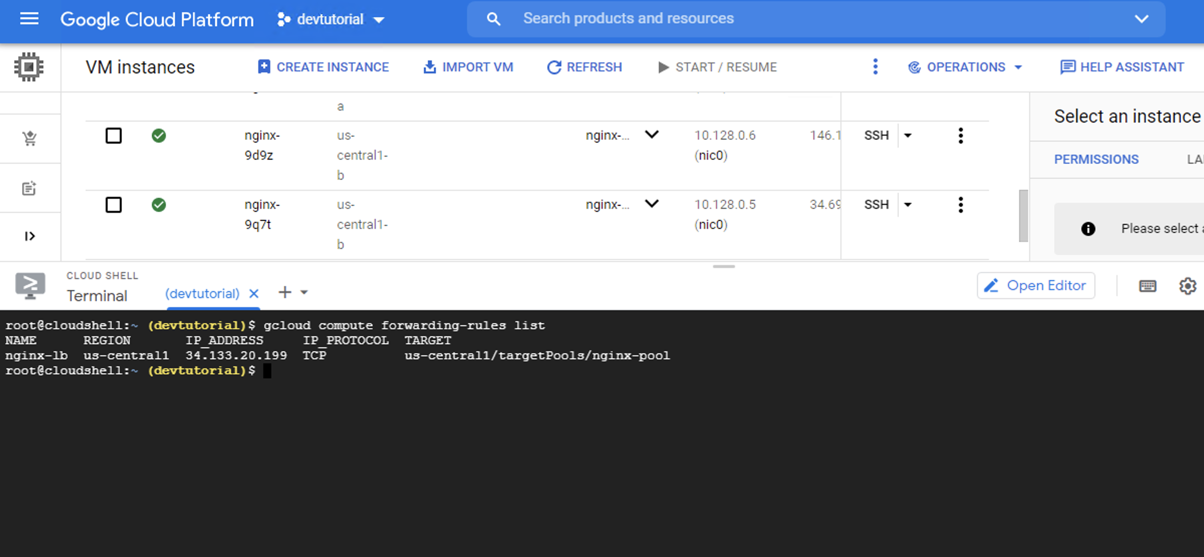Select the (devtutorial) terminal tab

[x=202, y=294]
